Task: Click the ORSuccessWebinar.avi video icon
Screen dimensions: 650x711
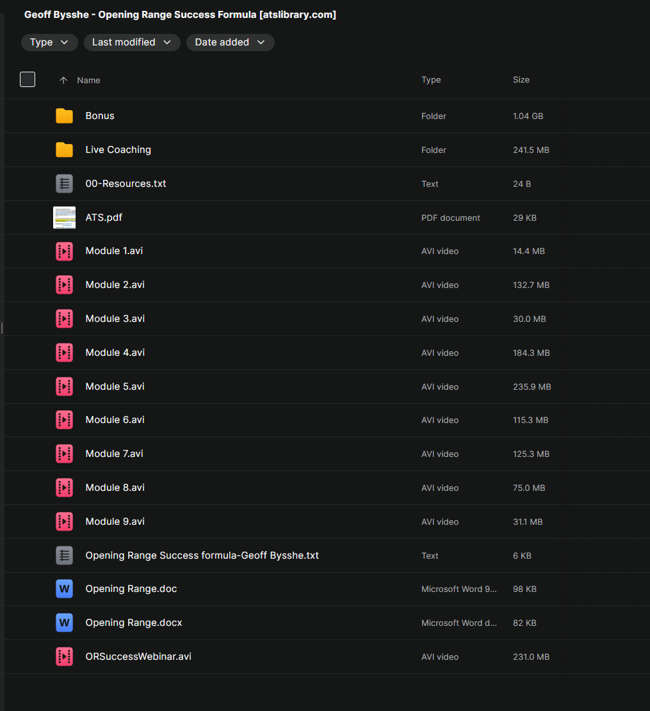Action: point(64,657)
